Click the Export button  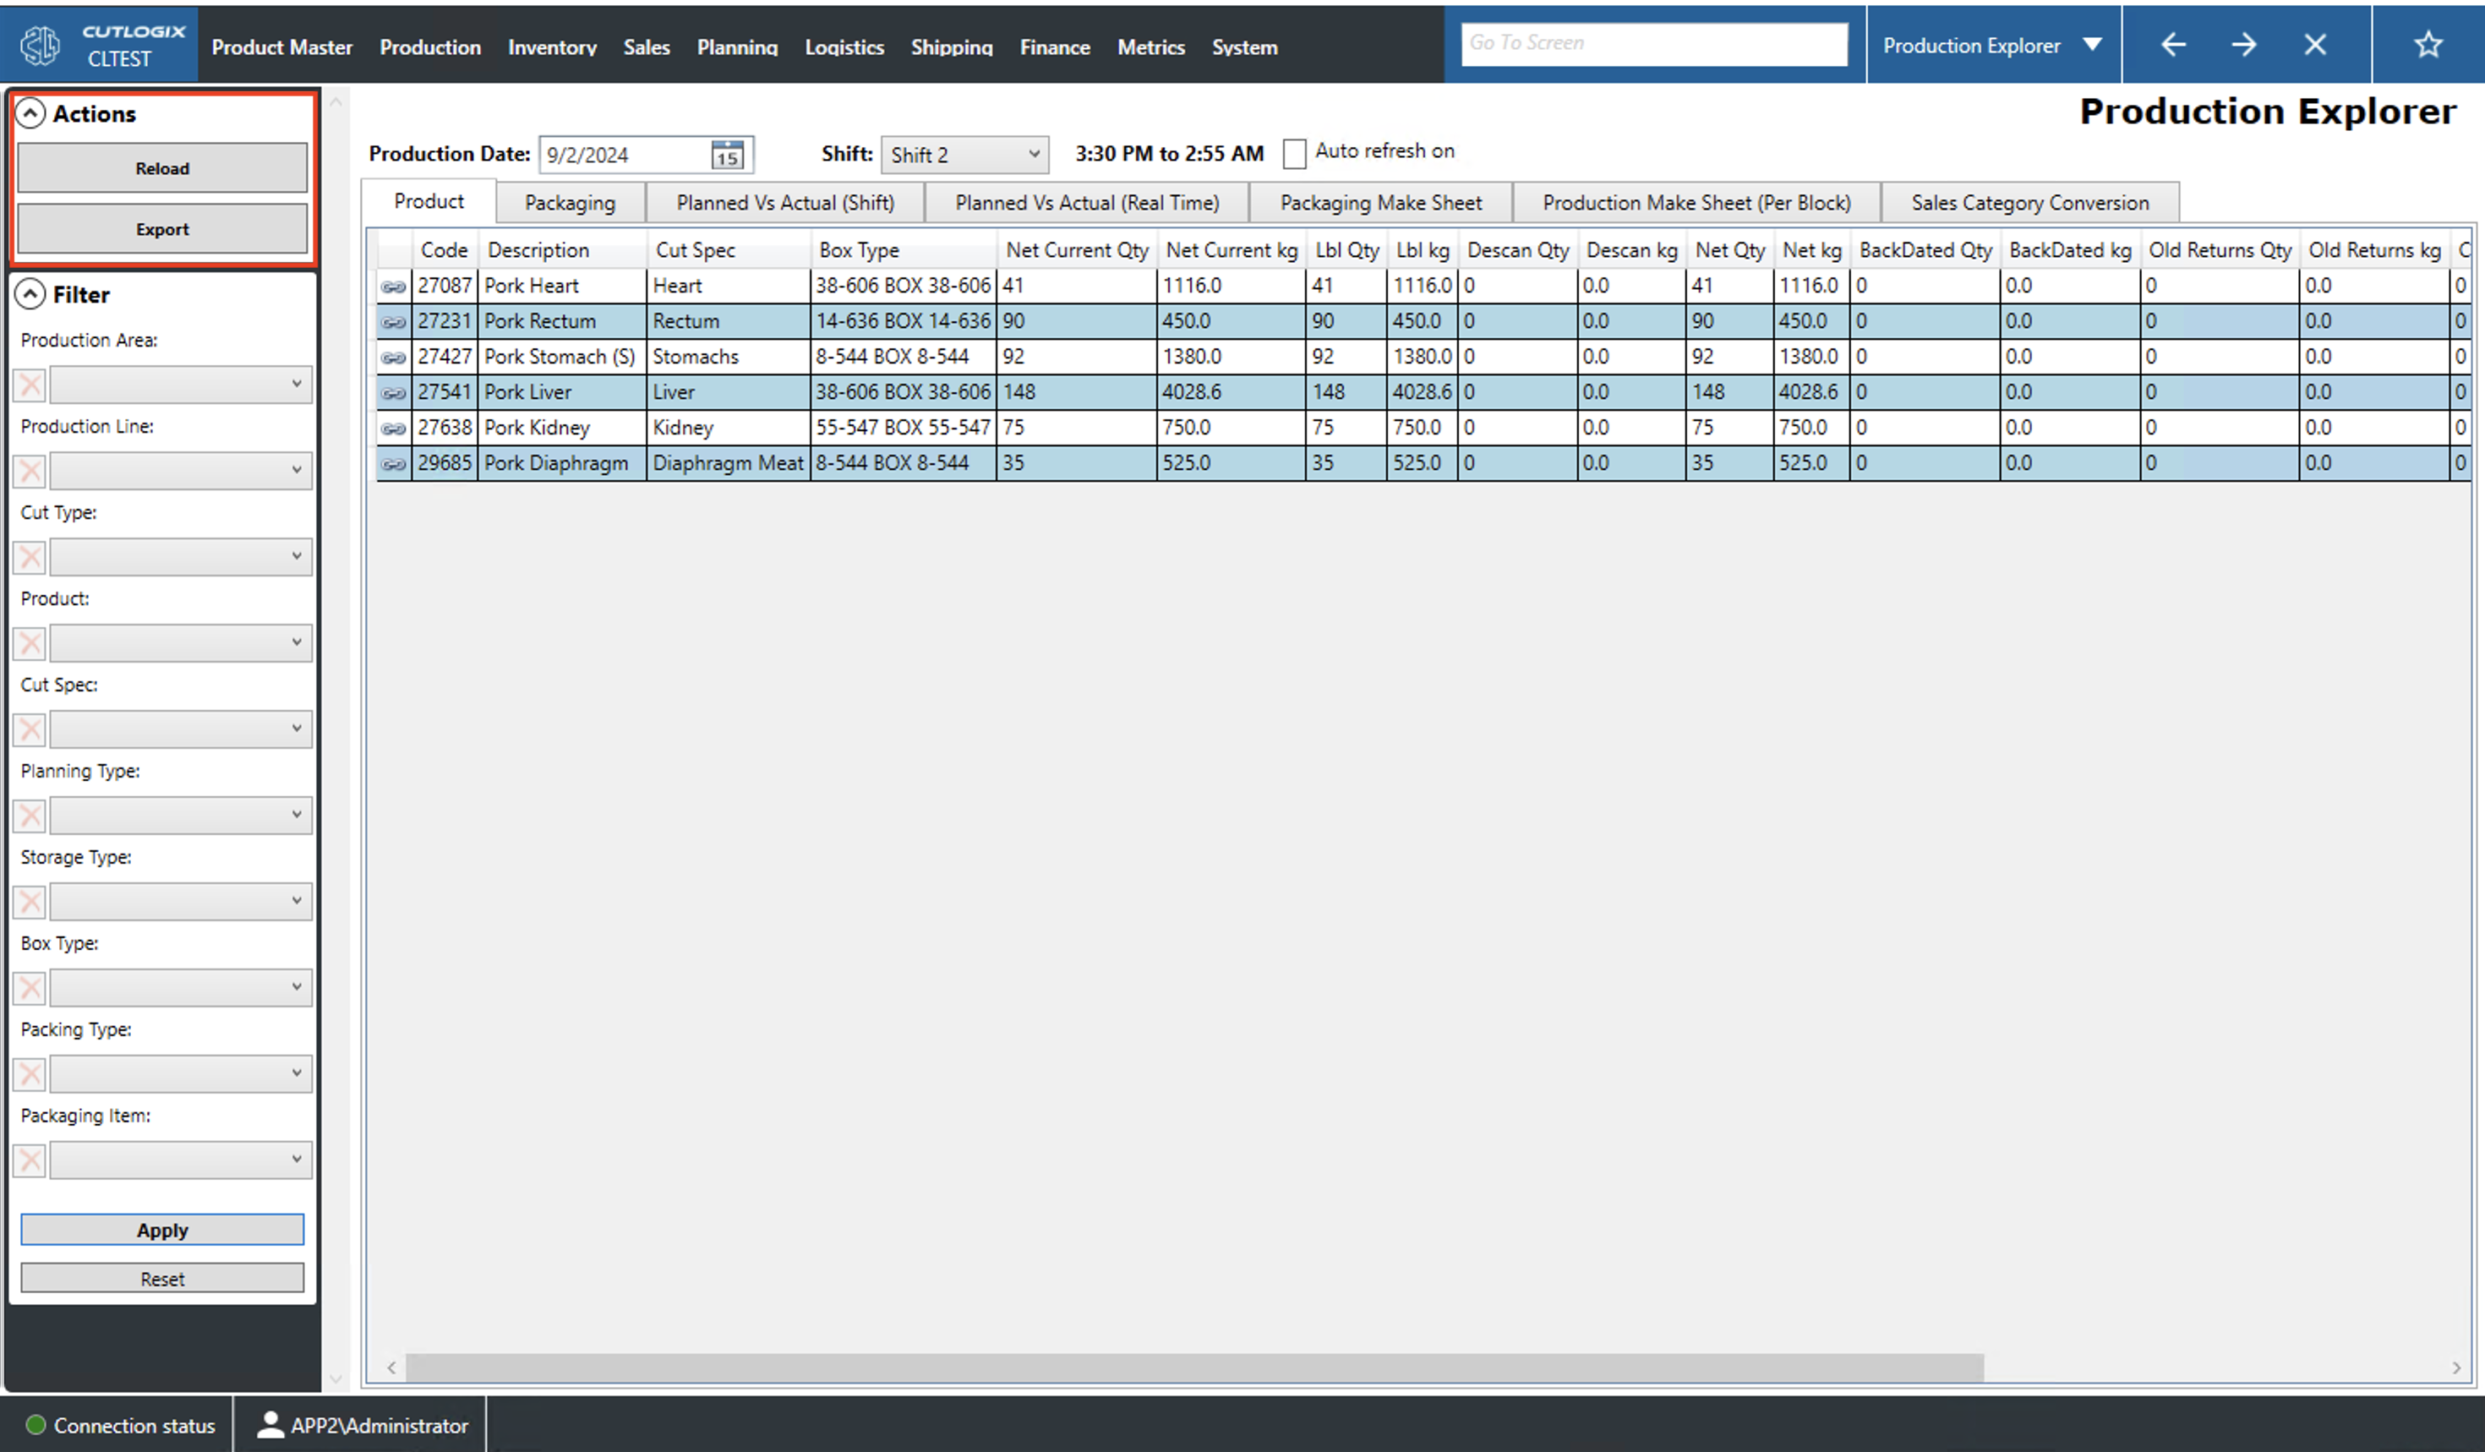[x=161, y=227]
